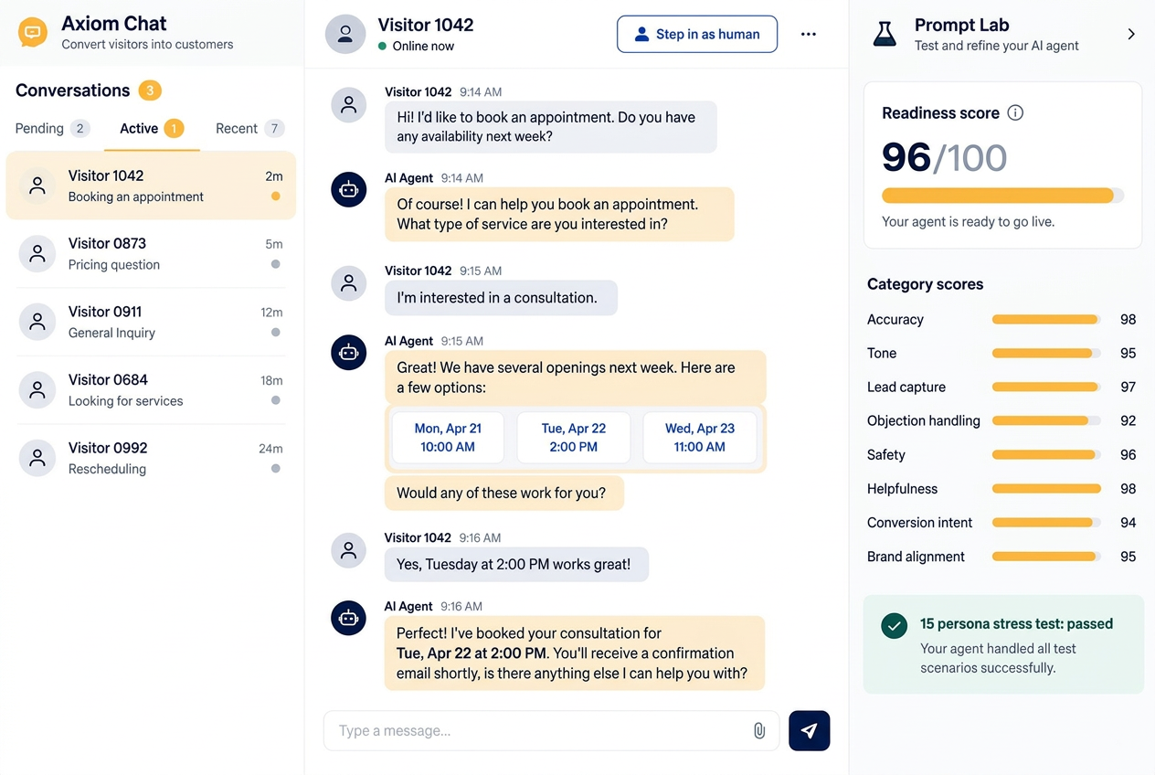This screenshot has height=775, width=1155.
Task: Click visitor avatar beside the 9:16 AM message
Action: click(x=348, y=550)
